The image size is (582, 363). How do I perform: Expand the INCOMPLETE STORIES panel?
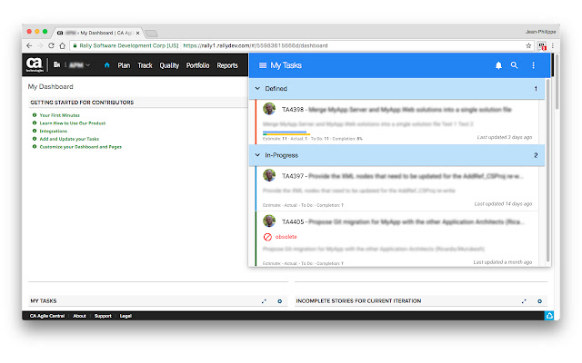524,301
